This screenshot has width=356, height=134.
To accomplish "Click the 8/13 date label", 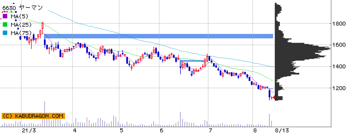I will point(282,130).
